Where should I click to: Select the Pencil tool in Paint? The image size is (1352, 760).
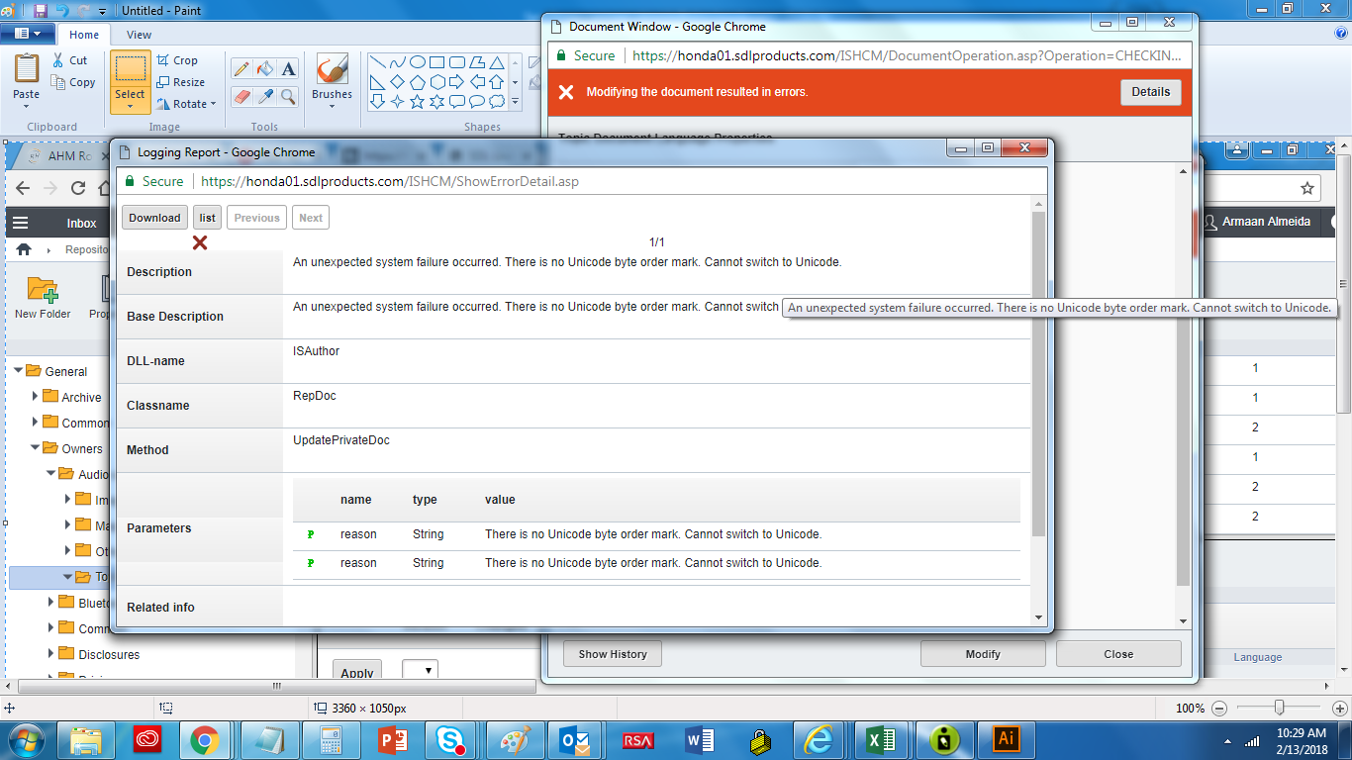pyautogui.click(x=241, y=68)
